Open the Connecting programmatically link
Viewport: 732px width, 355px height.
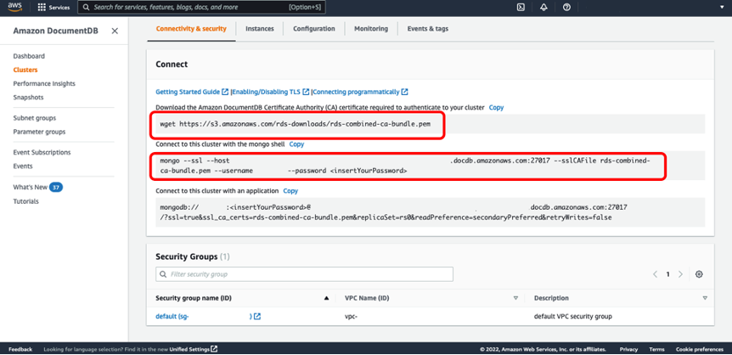pyautogui.click(x=356, y=92)
